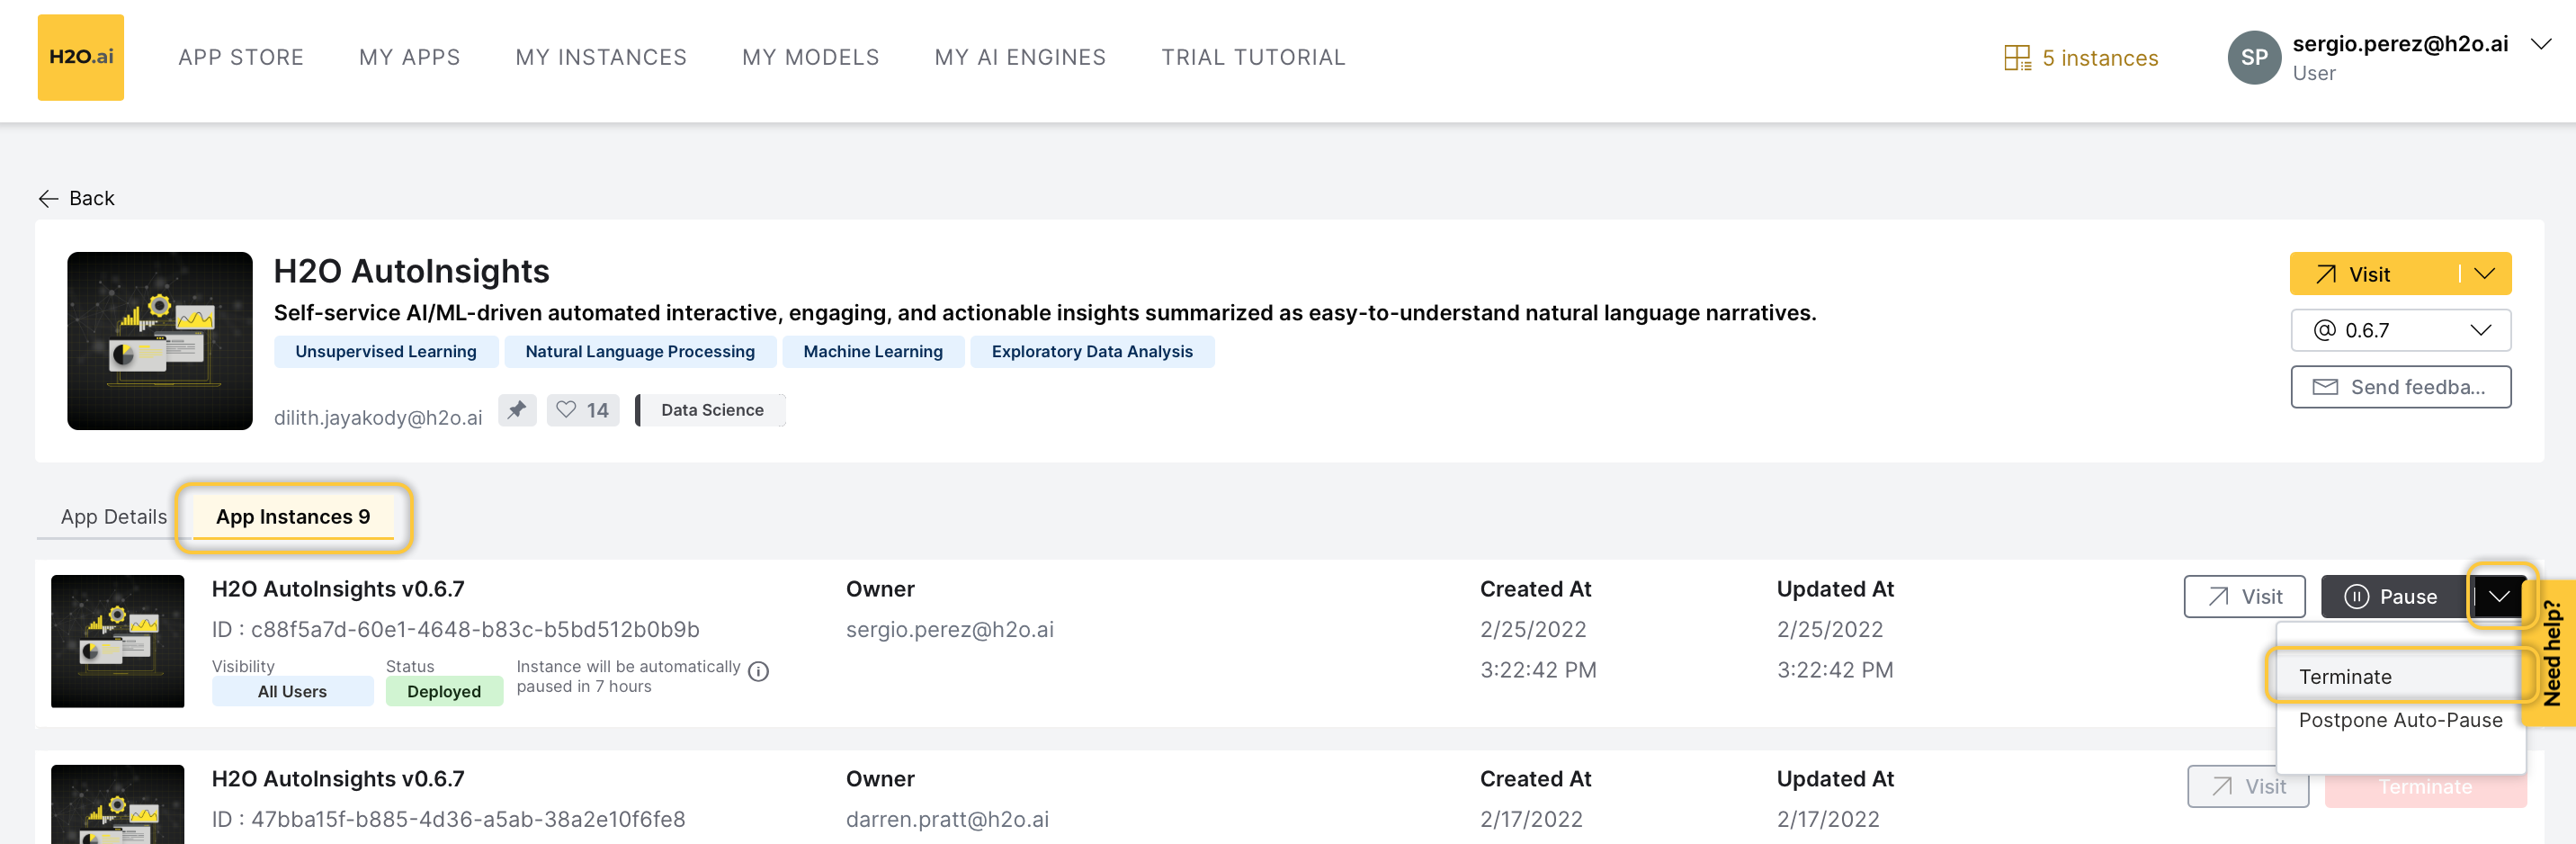The image size is (2576, 844).
Task: Click instance ID 47bba15f-b885-4d36-a5ab-38a2e10f6fe8
Action: coord(448,819)
